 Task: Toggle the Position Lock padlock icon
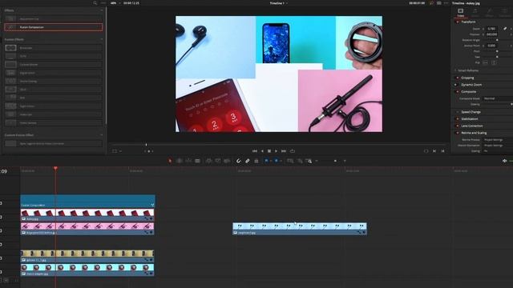pyautogui.click(x=256, y=161)
